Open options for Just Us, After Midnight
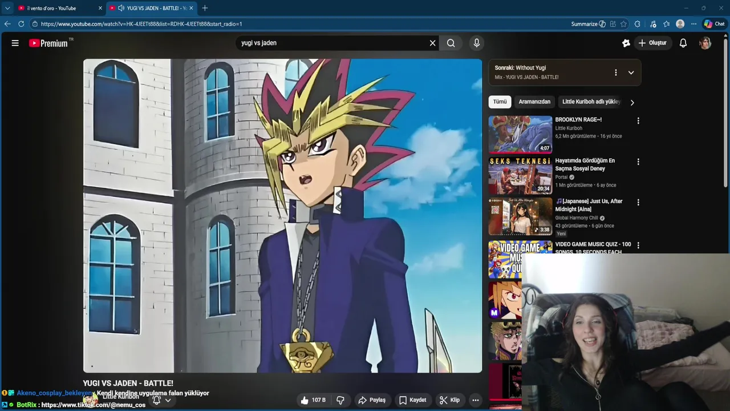 pos(638,202)
